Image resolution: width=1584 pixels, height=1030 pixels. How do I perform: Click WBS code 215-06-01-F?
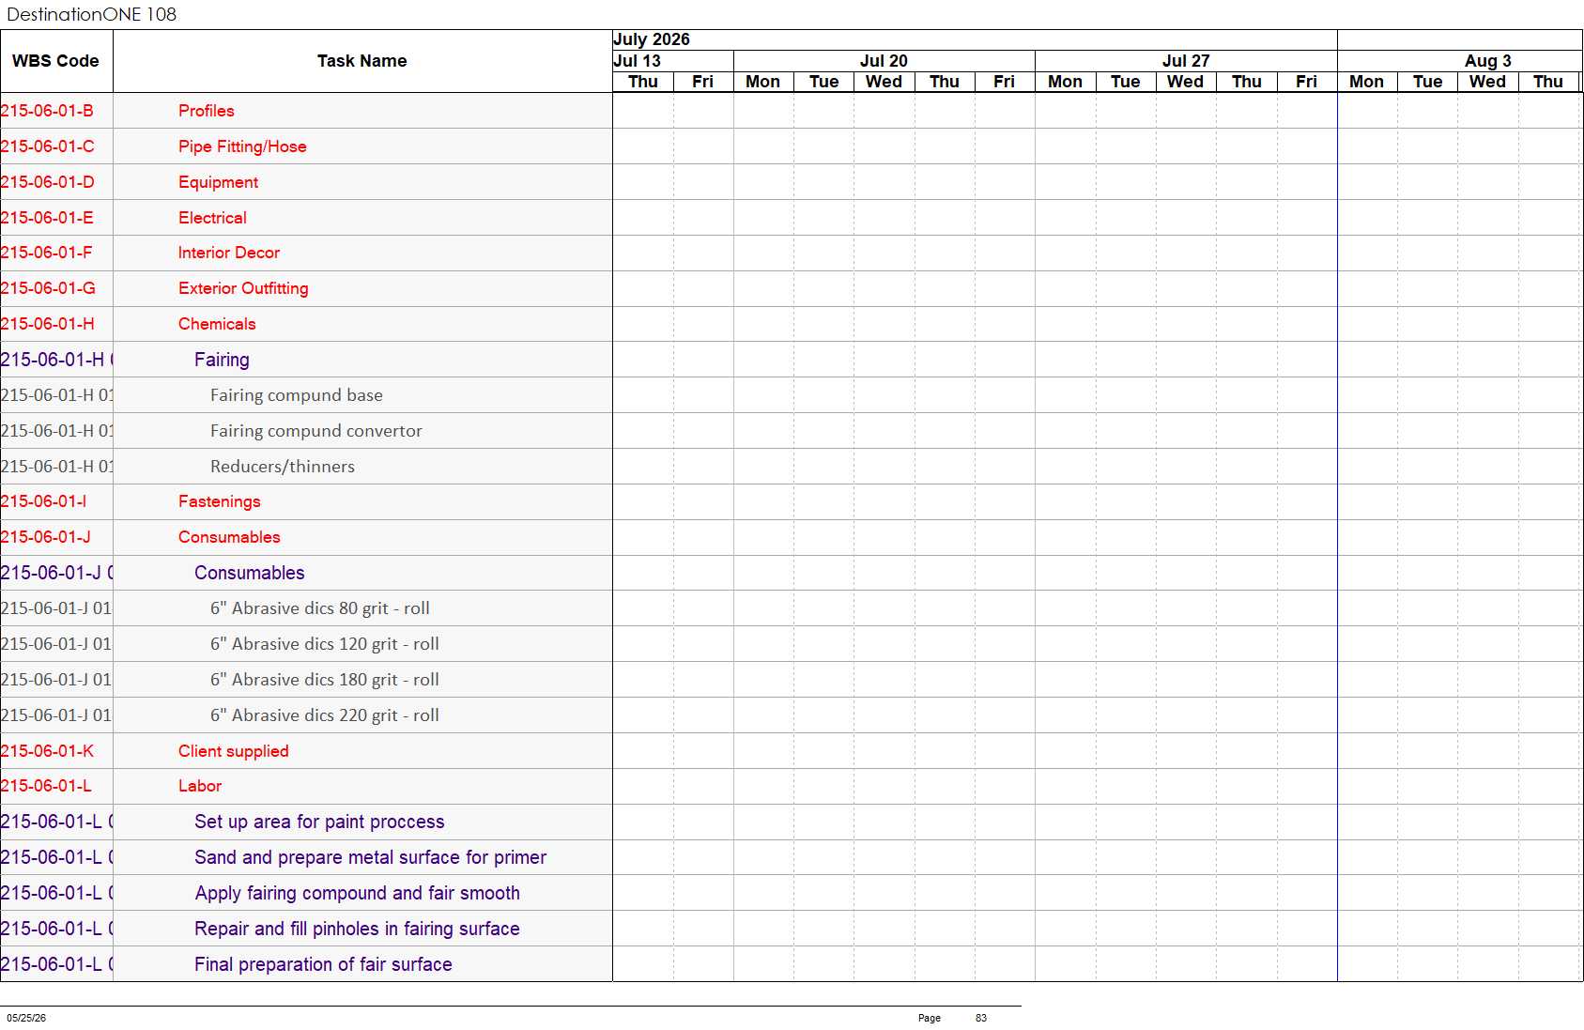[47, 253]
